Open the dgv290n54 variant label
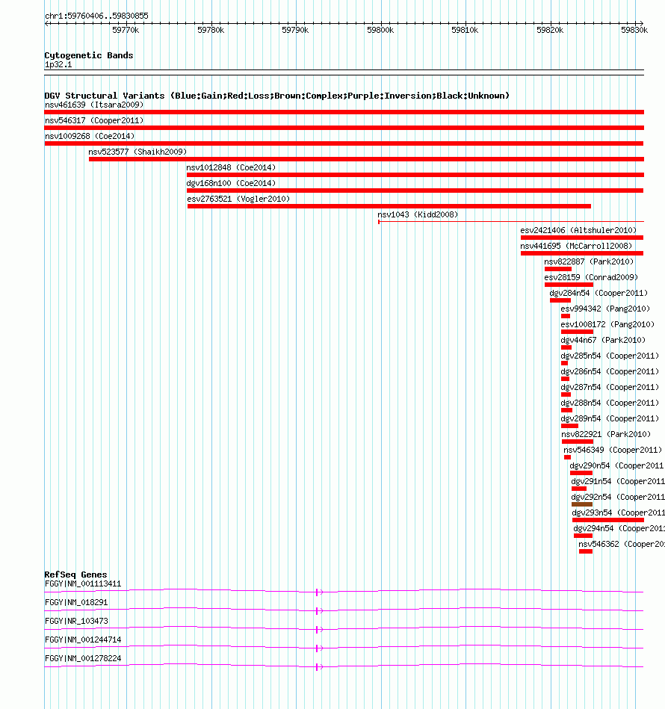This screenshot has width=665, height=709. tap(616, 465)
